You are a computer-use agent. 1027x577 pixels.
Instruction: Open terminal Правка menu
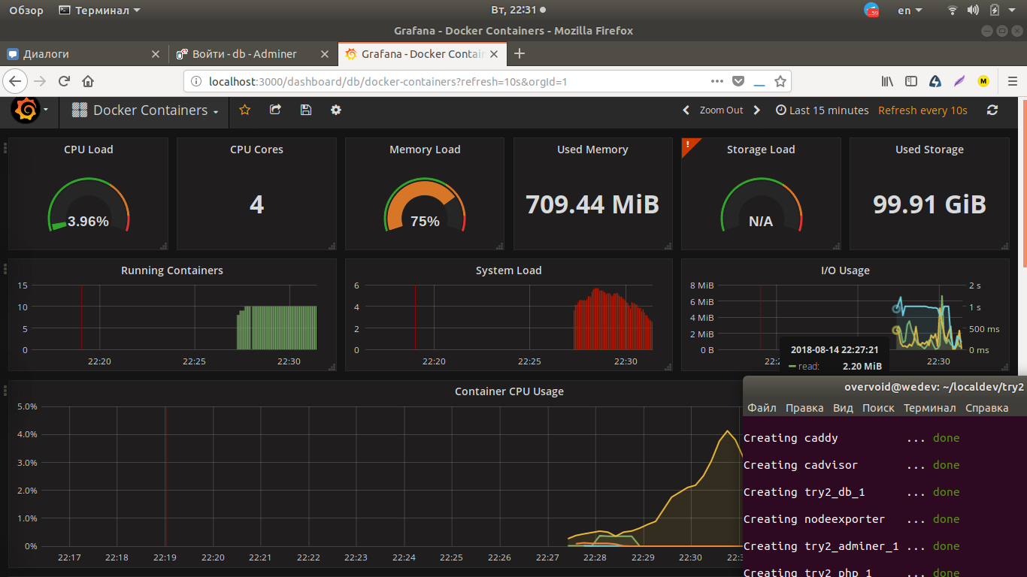coord(804,408)
